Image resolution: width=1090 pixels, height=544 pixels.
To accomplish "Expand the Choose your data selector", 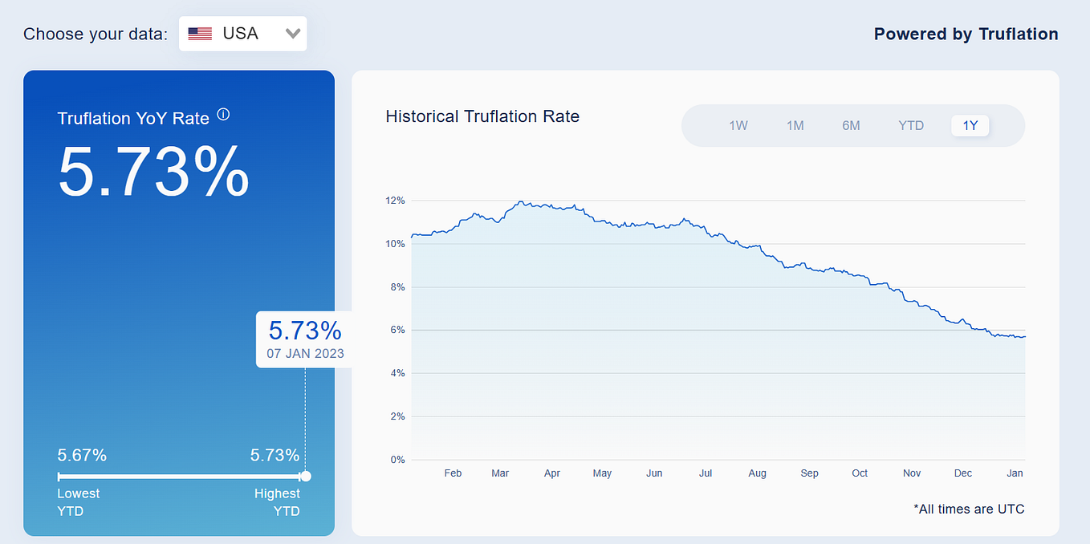I will (x=242, y=33).
